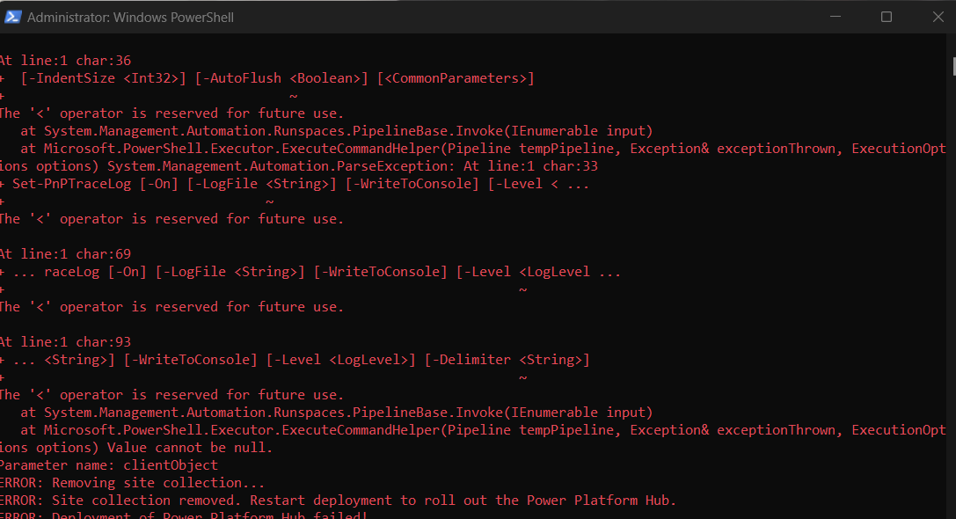Click the scrollbar thumb on the right edge
The width and height of the screenshot is (956, 519).
[x=951, y=66]
